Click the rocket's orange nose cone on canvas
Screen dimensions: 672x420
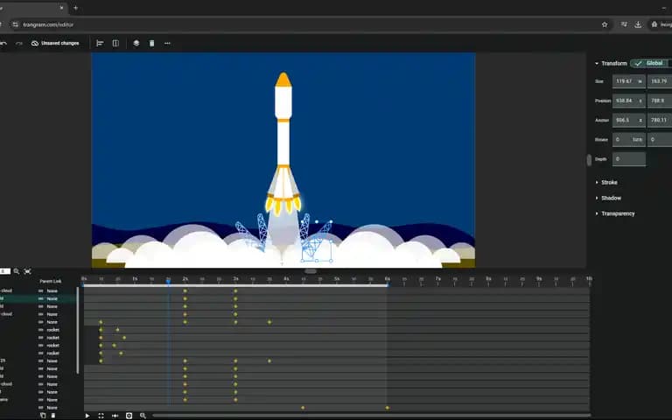click(x=283, y=80)
